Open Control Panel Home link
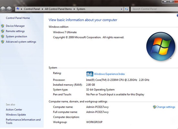 click(18, 18)
